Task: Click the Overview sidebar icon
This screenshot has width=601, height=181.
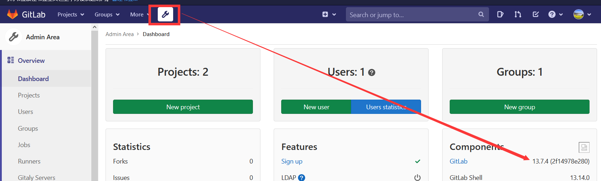Action: (x=11, y=60)
